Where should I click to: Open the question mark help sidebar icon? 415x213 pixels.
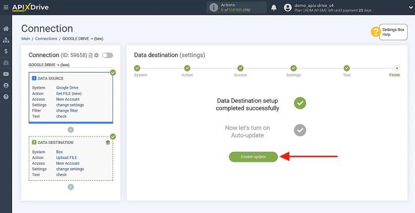(6, 97)
